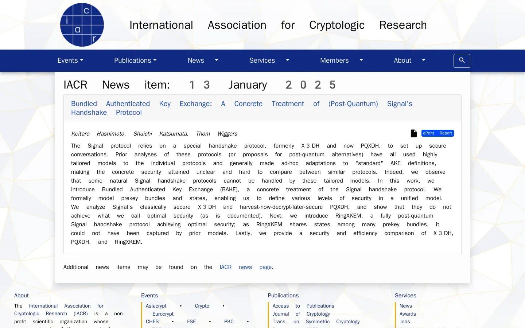This screenshot has height=328, width=525.
Task: Open the paper document file icon
Action: coord(414,133)
